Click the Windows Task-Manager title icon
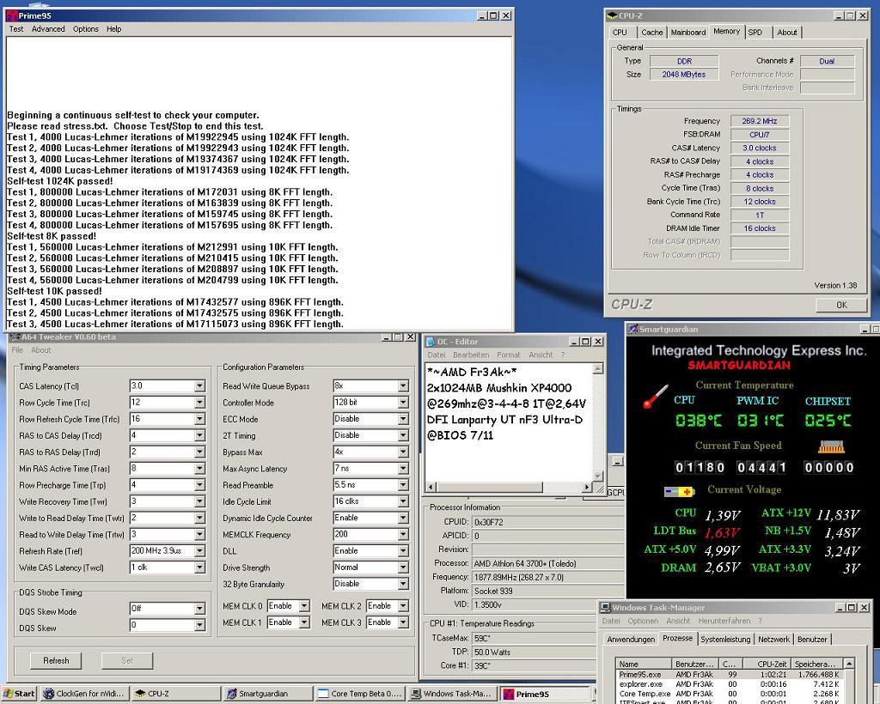The image size is (880, 704). coord(605,608)
